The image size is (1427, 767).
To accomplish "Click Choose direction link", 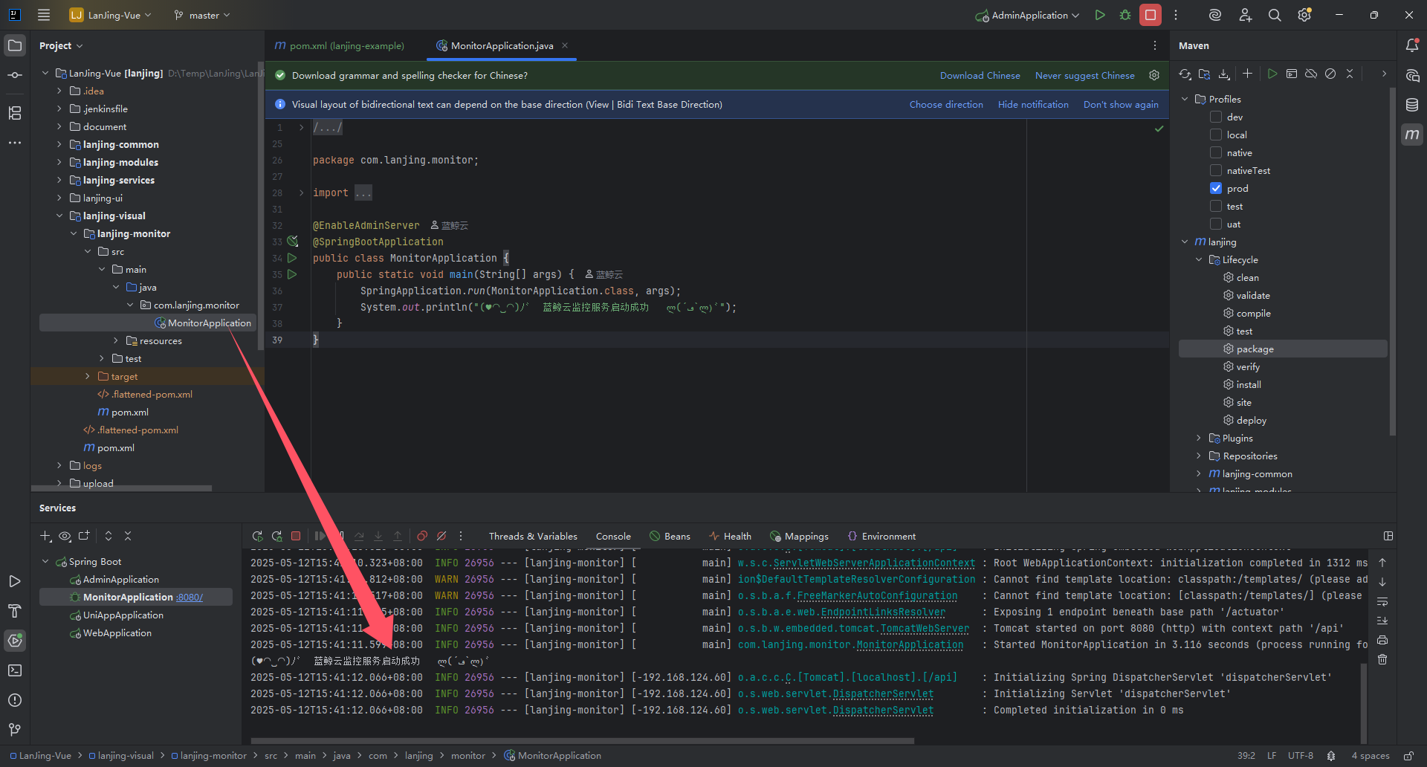I will pos(946,104).
